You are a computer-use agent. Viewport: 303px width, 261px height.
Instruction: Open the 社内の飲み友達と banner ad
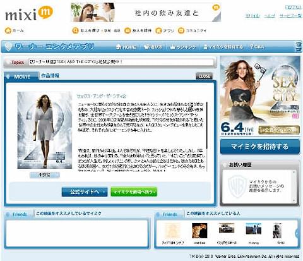[x=146, y=13]
